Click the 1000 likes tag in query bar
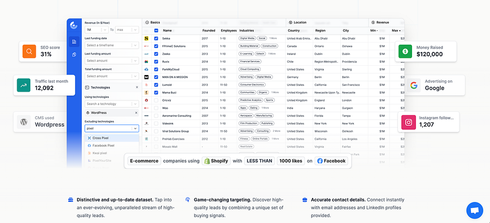This screenshot has width=490, height=223. click(291, 161)
